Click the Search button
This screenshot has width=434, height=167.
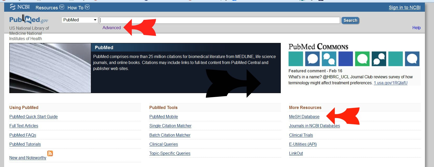[350, 20]
